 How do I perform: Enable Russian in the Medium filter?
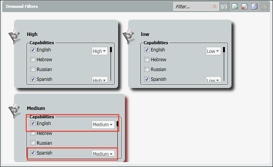[x=33, y=143]
